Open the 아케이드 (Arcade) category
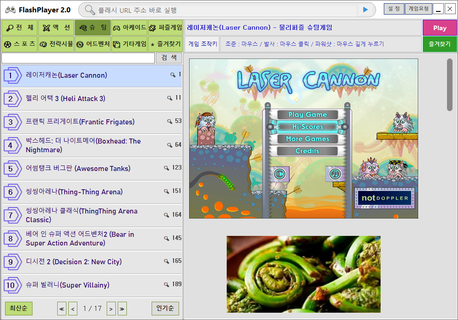This screenshot has height=320, width=458. tap(129, 28)
